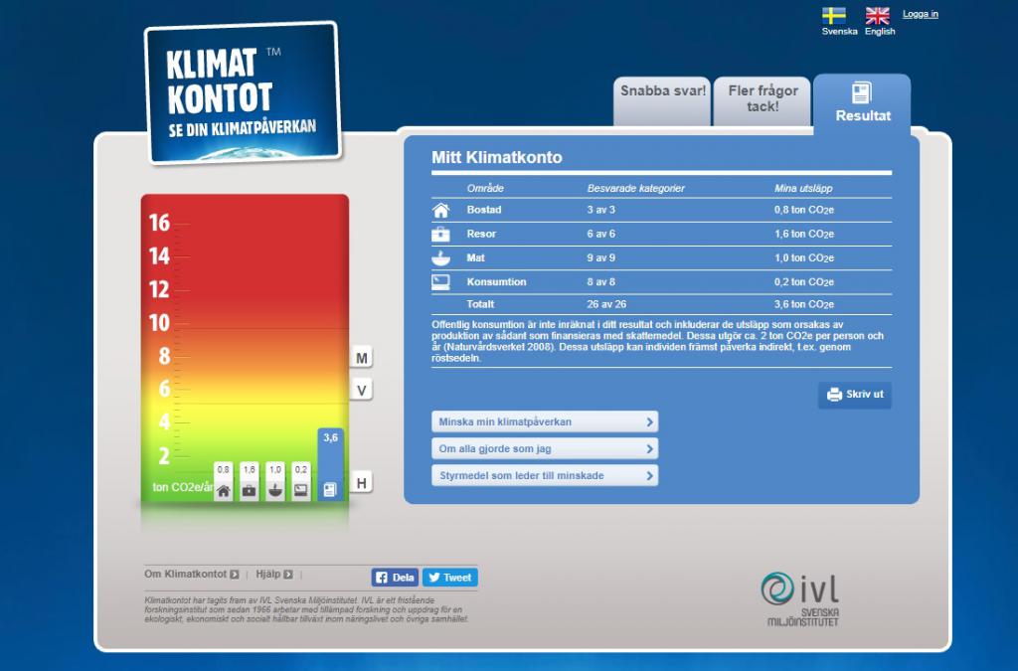This screenshot has width=1018, height=671.
Task: Click the Logga in link
Action: [x=920, y=14]
